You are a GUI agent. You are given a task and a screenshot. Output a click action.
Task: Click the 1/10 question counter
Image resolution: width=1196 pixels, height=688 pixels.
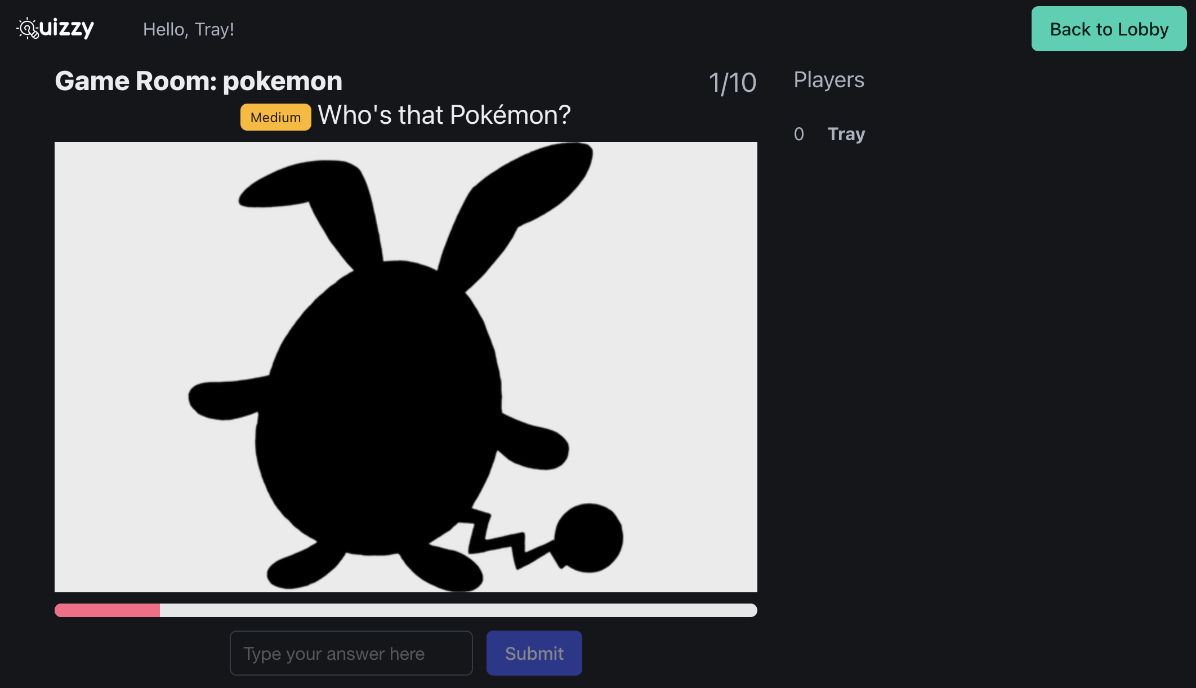(x=732, y=83)
